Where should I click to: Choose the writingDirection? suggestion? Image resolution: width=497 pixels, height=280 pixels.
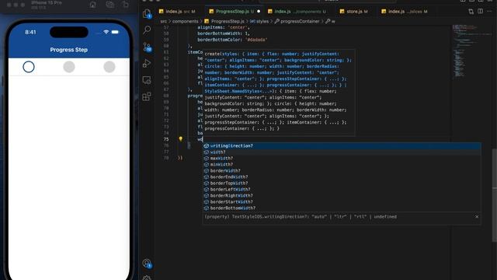342,145
